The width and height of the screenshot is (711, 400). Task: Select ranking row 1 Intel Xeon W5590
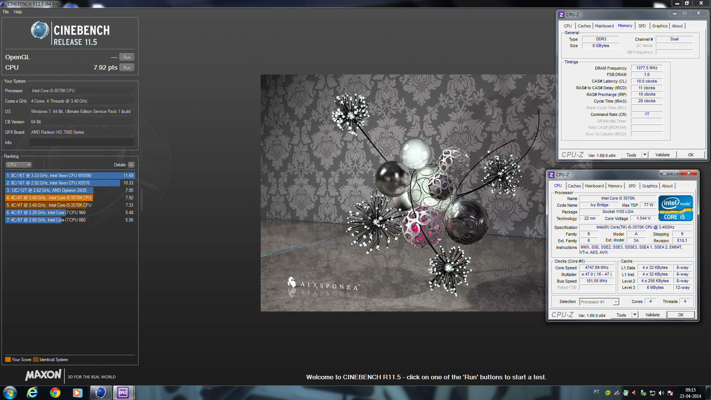[x=70, y=176]
